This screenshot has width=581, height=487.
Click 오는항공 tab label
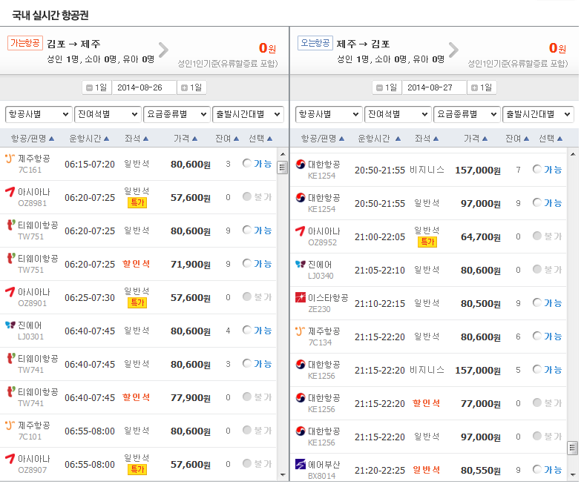315,43
